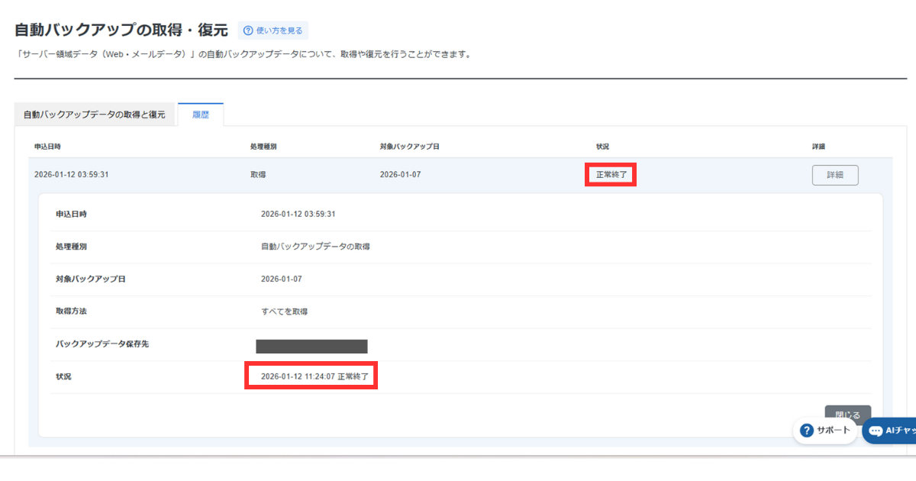Click the すべてを取得 value in details
This screenshot has width=916, height=481.
pyautogui.click(x=284, y=312)
